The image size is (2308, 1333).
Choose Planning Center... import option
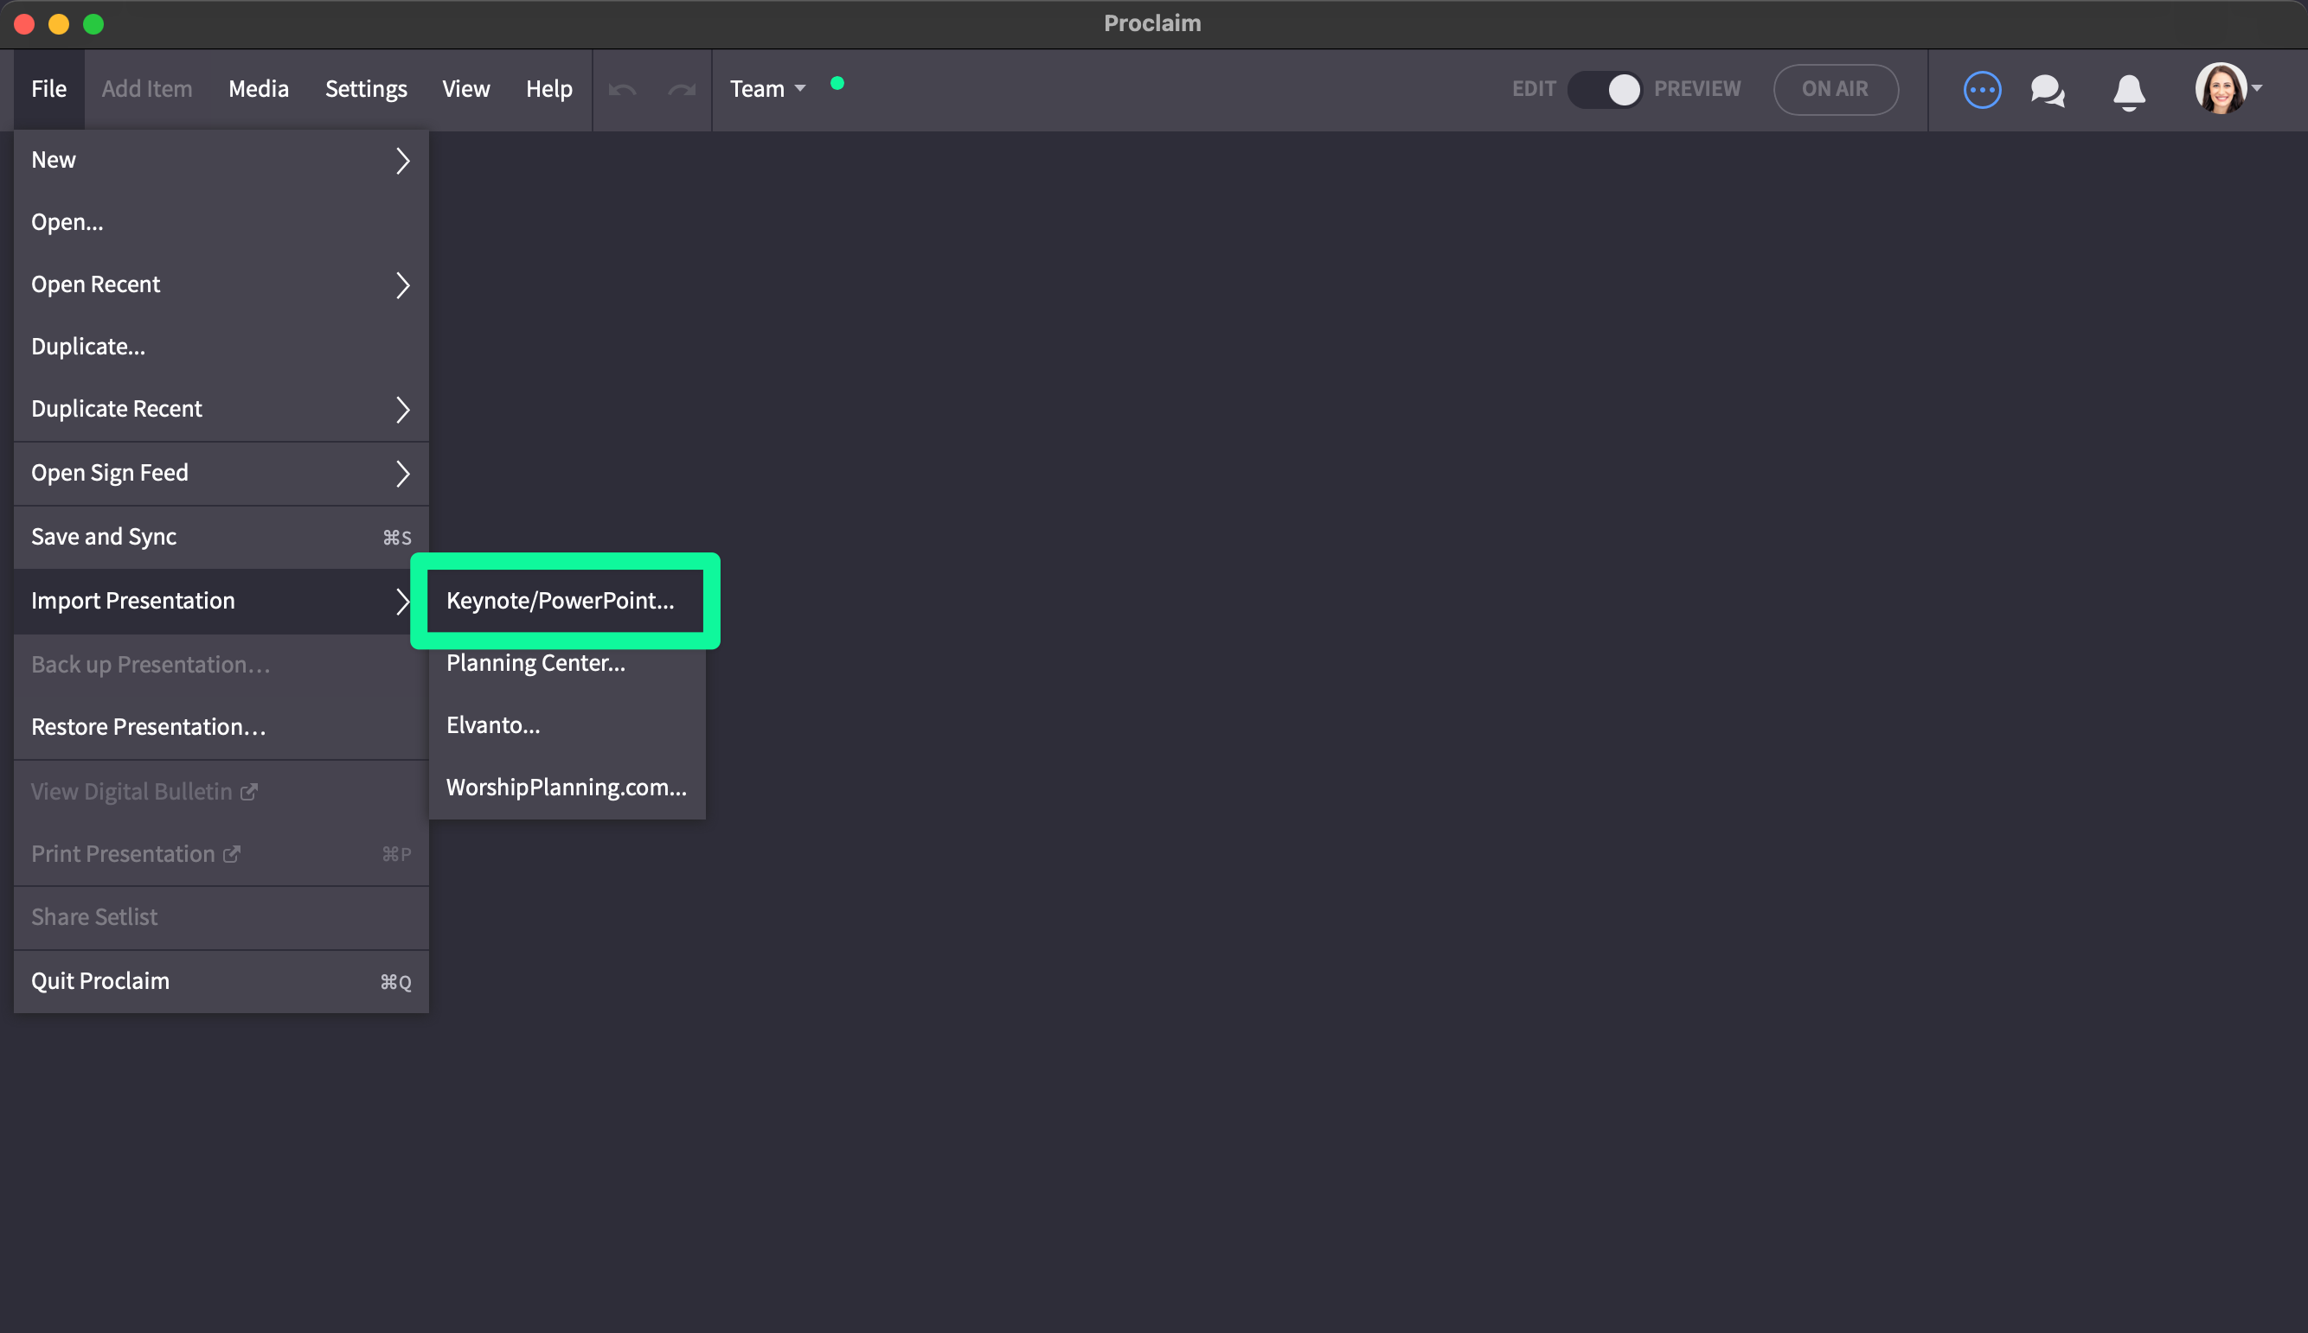pyautogui.click(x=567, y=663)
